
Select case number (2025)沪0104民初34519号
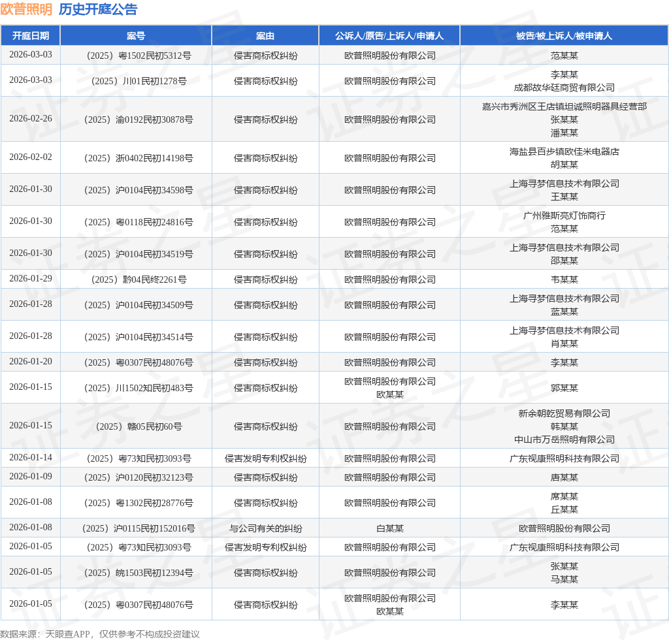coord(139,254)
